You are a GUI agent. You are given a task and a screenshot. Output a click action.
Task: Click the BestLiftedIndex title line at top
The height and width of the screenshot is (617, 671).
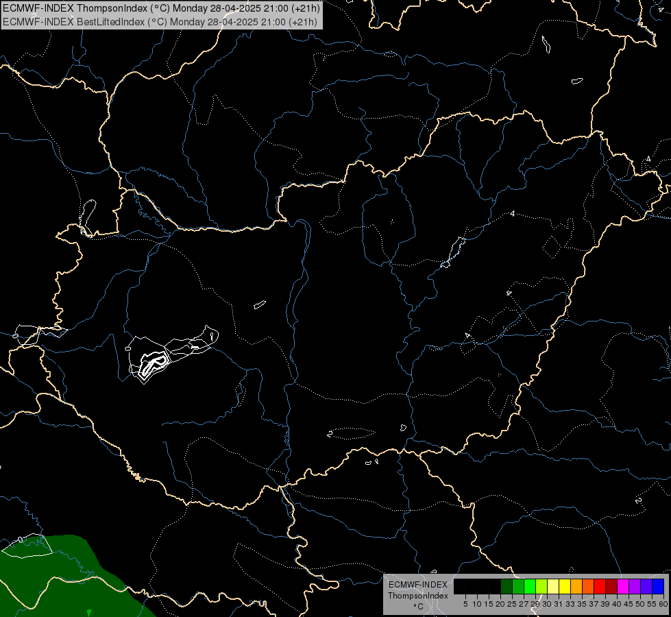160,21
